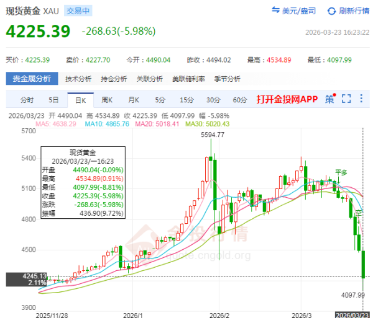373x318 pixels.
Task: Switch to 分时 intraday chart
Action: (27, 100)
